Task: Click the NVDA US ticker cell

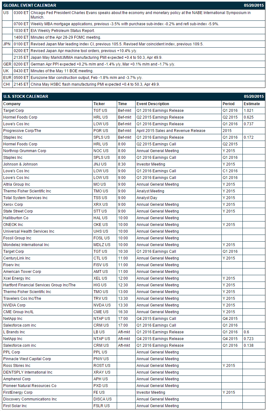Action: (x=105, y=305)
